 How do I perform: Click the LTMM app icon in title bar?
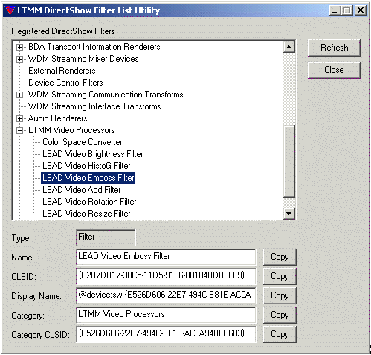tap(10, 10)
